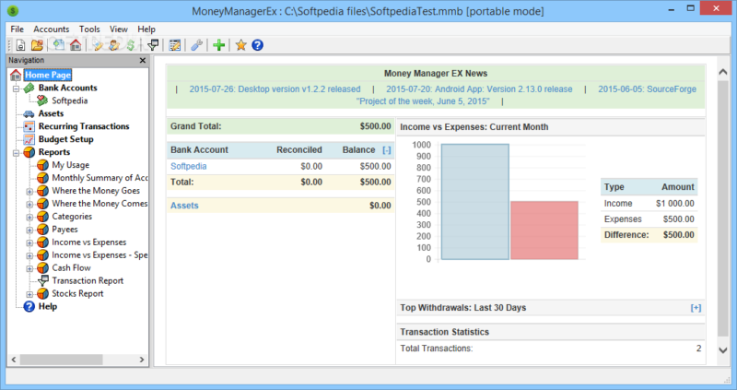Click the blue Help question mark icon
The width and height of the screenshot is (737, 390).
click(x=257, y=45)
